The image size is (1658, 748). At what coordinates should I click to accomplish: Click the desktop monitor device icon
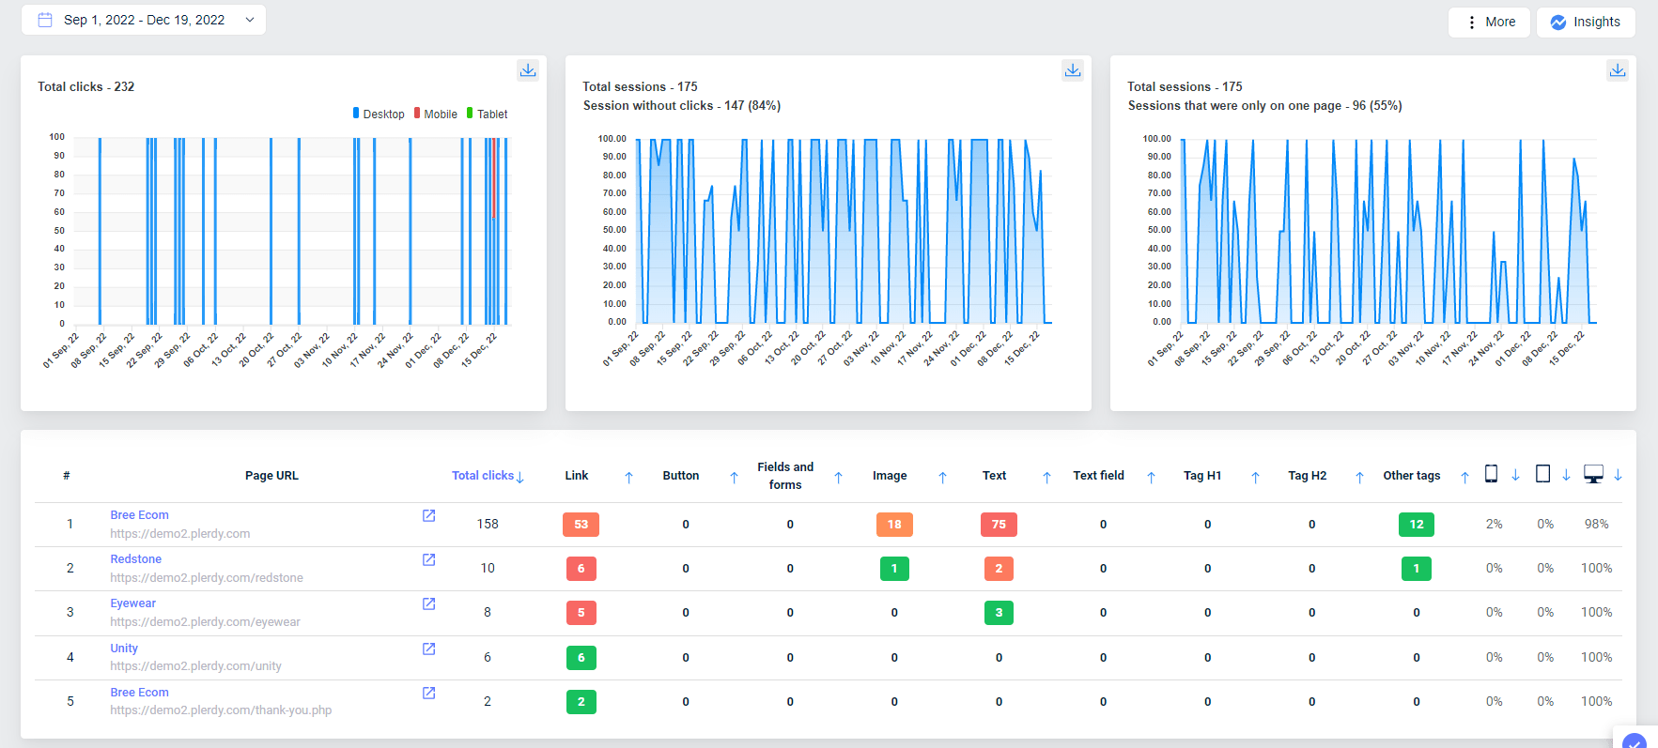point(1593,474)
